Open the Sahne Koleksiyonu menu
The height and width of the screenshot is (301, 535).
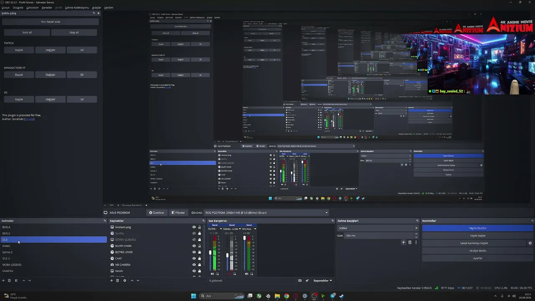coord(77,8)
